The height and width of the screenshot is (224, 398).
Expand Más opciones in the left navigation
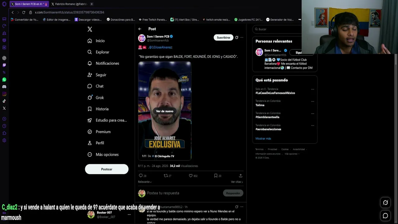coord(103,155)
